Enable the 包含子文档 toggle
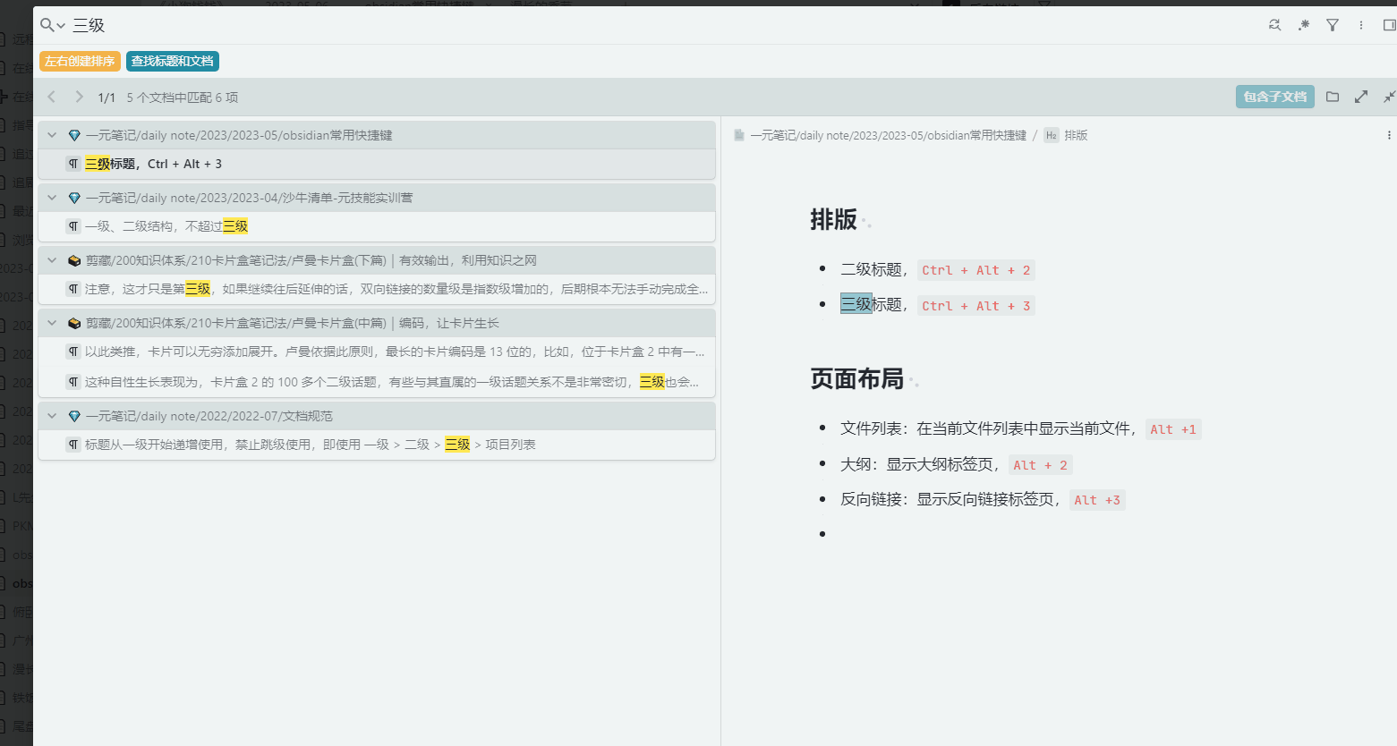This screenshot has width=1397, height=746. (x=1274, y=97)
